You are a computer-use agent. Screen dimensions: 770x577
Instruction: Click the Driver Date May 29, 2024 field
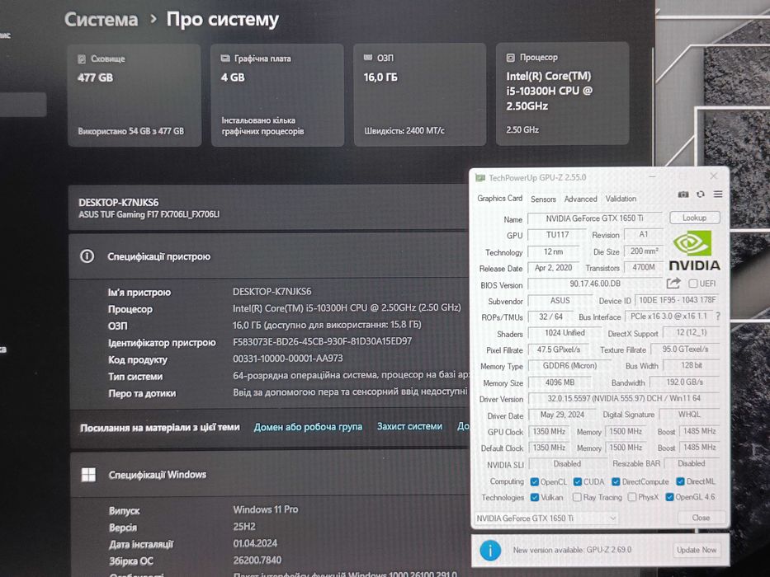point(562,415)
